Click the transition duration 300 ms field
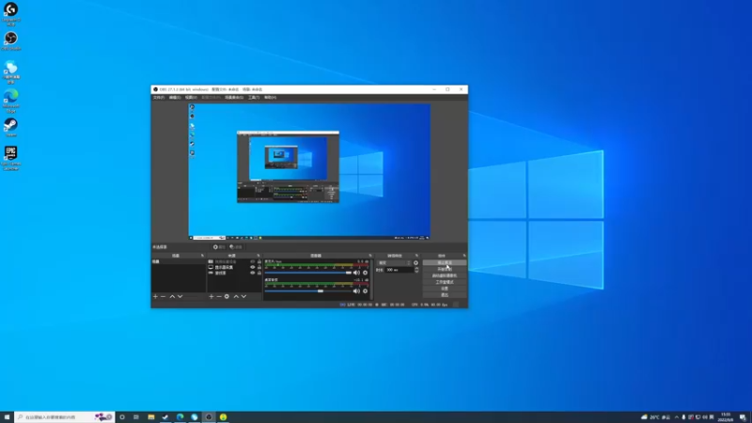The height and width of the screenshot is (423, 752). point(399,270)
